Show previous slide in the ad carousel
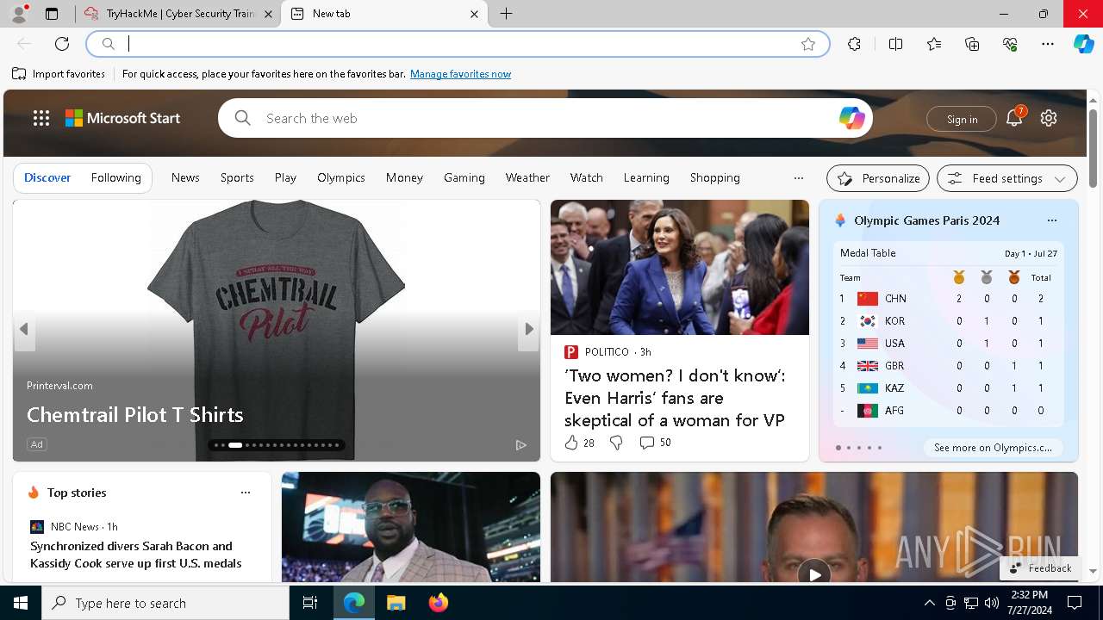The width and height of the screenshot is (1103, 620). (24, 329)
